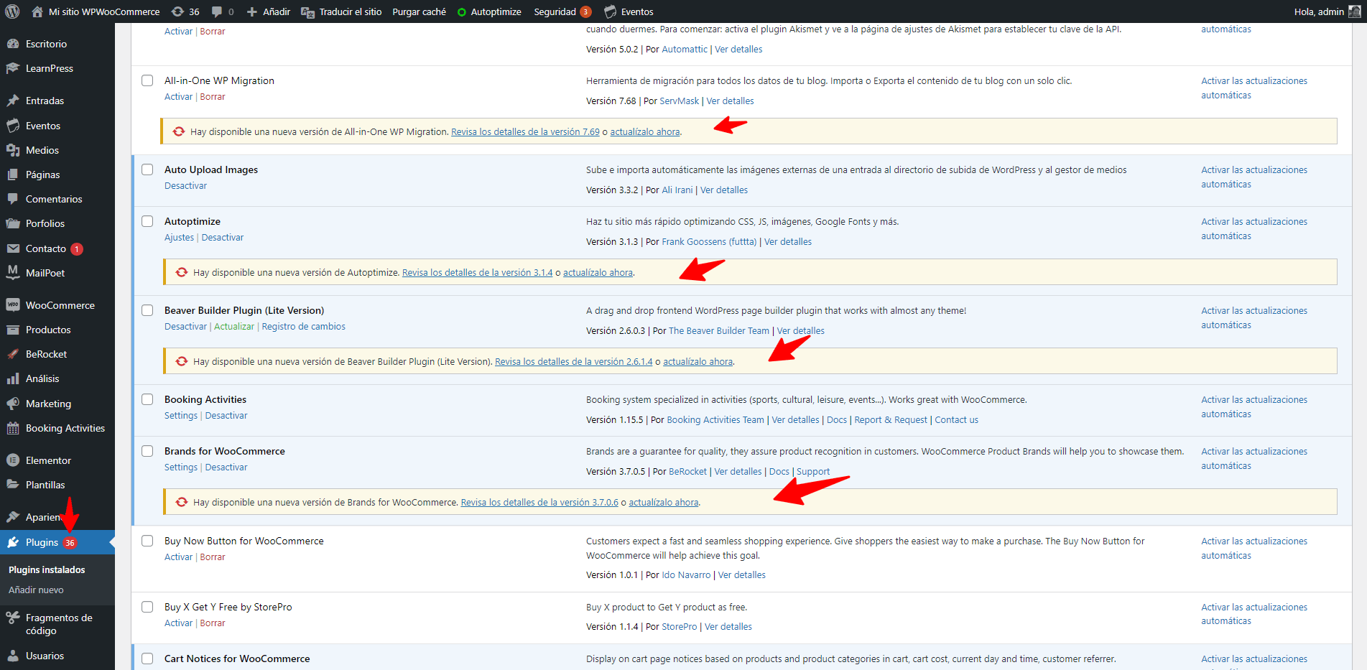Click the updates refresh icon showing 36

click(x=177, y=11)
